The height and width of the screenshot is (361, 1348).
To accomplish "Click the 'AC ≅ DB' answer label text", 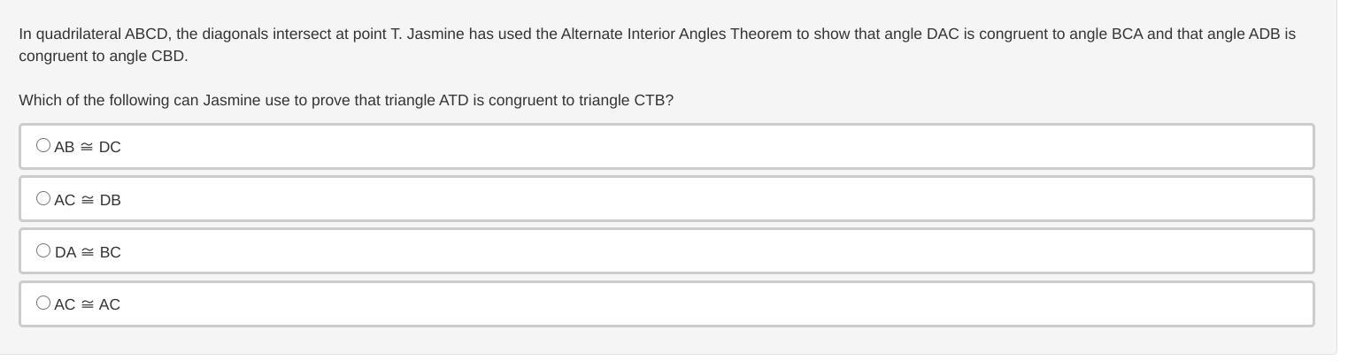I will (88, 200).
